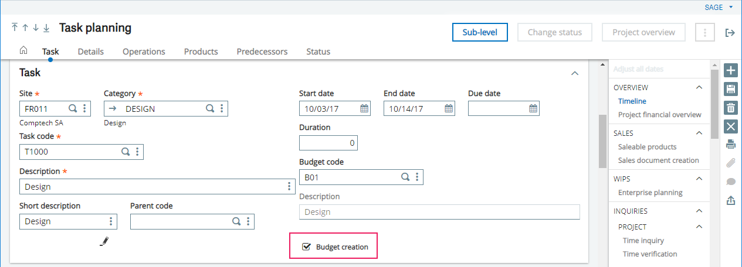Click the Duration input field
742x267 pixels.
(328, 143)
